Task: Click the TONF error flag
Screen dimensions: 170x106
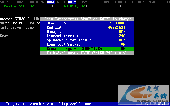Action: pyautogui.click(x=119, y=2)
